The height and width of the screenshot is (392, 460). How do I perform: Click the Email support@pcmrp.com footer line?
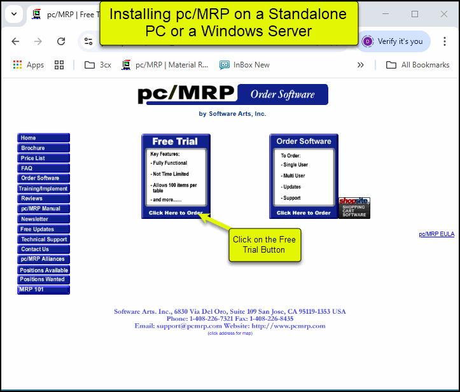230,326
